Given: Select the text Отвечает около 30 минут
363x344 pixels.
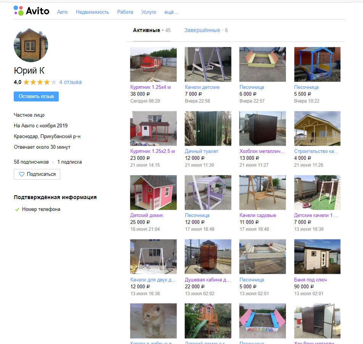Looking at the screenshot, I should pos(42,147).
